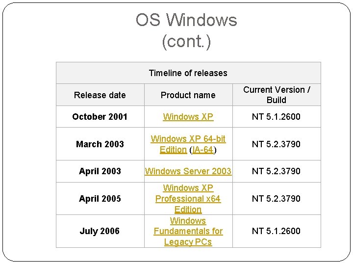
Task: Click the OS Windows (cont.) slide title
Action: (x=186, y=30)
